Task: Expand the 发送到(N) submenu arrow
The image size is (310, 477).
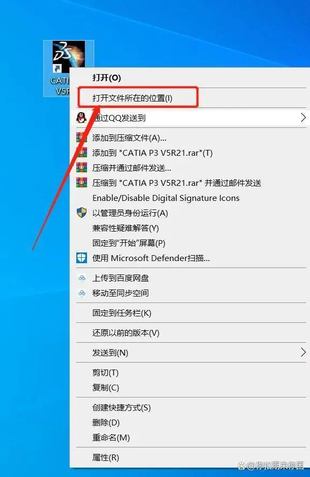Action: coord(302,352)
